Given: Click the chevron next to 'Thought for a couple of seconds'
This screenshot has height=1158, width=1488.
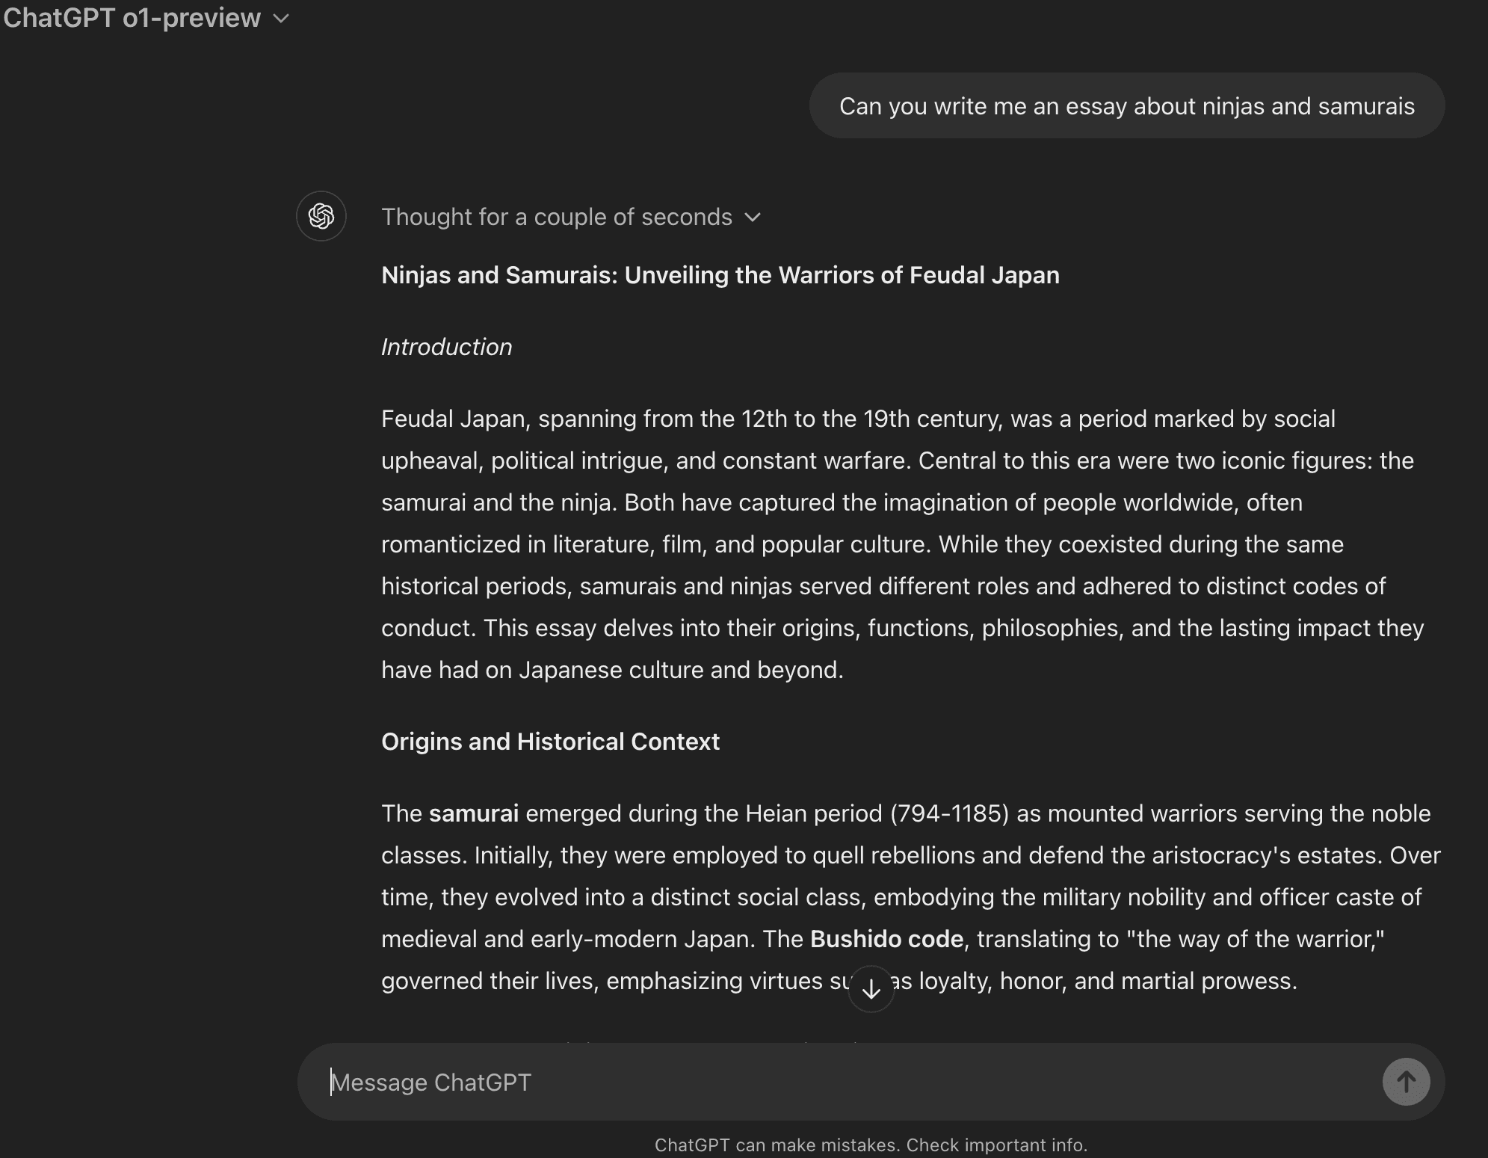Looking at the screenshot, I should (753, 218).
